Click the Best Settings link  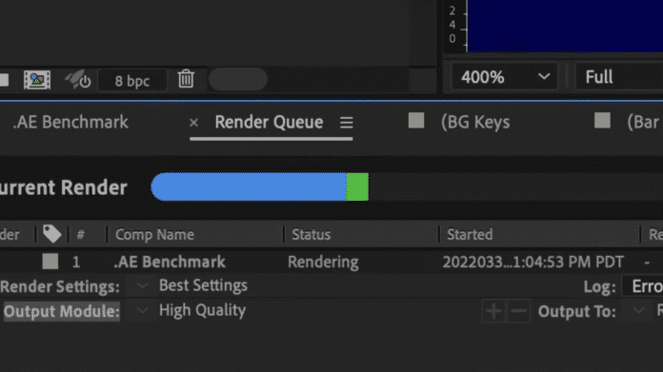click(203, 285)
